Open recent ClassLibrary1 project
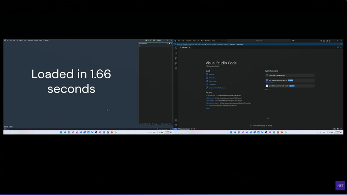 (x=210, y=101)
